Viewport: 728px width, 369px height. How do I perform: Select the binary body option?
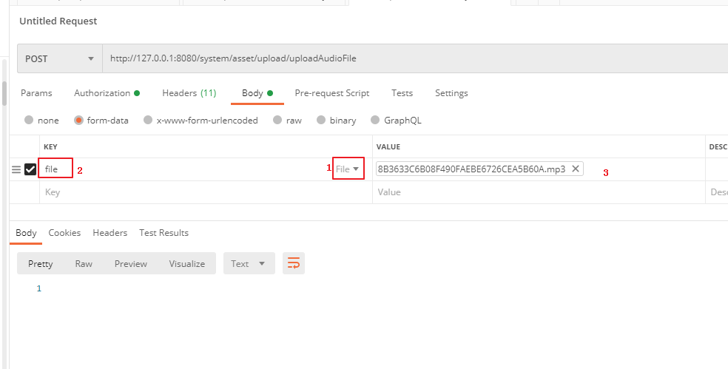pyautogui.click(x=322, y=120)
